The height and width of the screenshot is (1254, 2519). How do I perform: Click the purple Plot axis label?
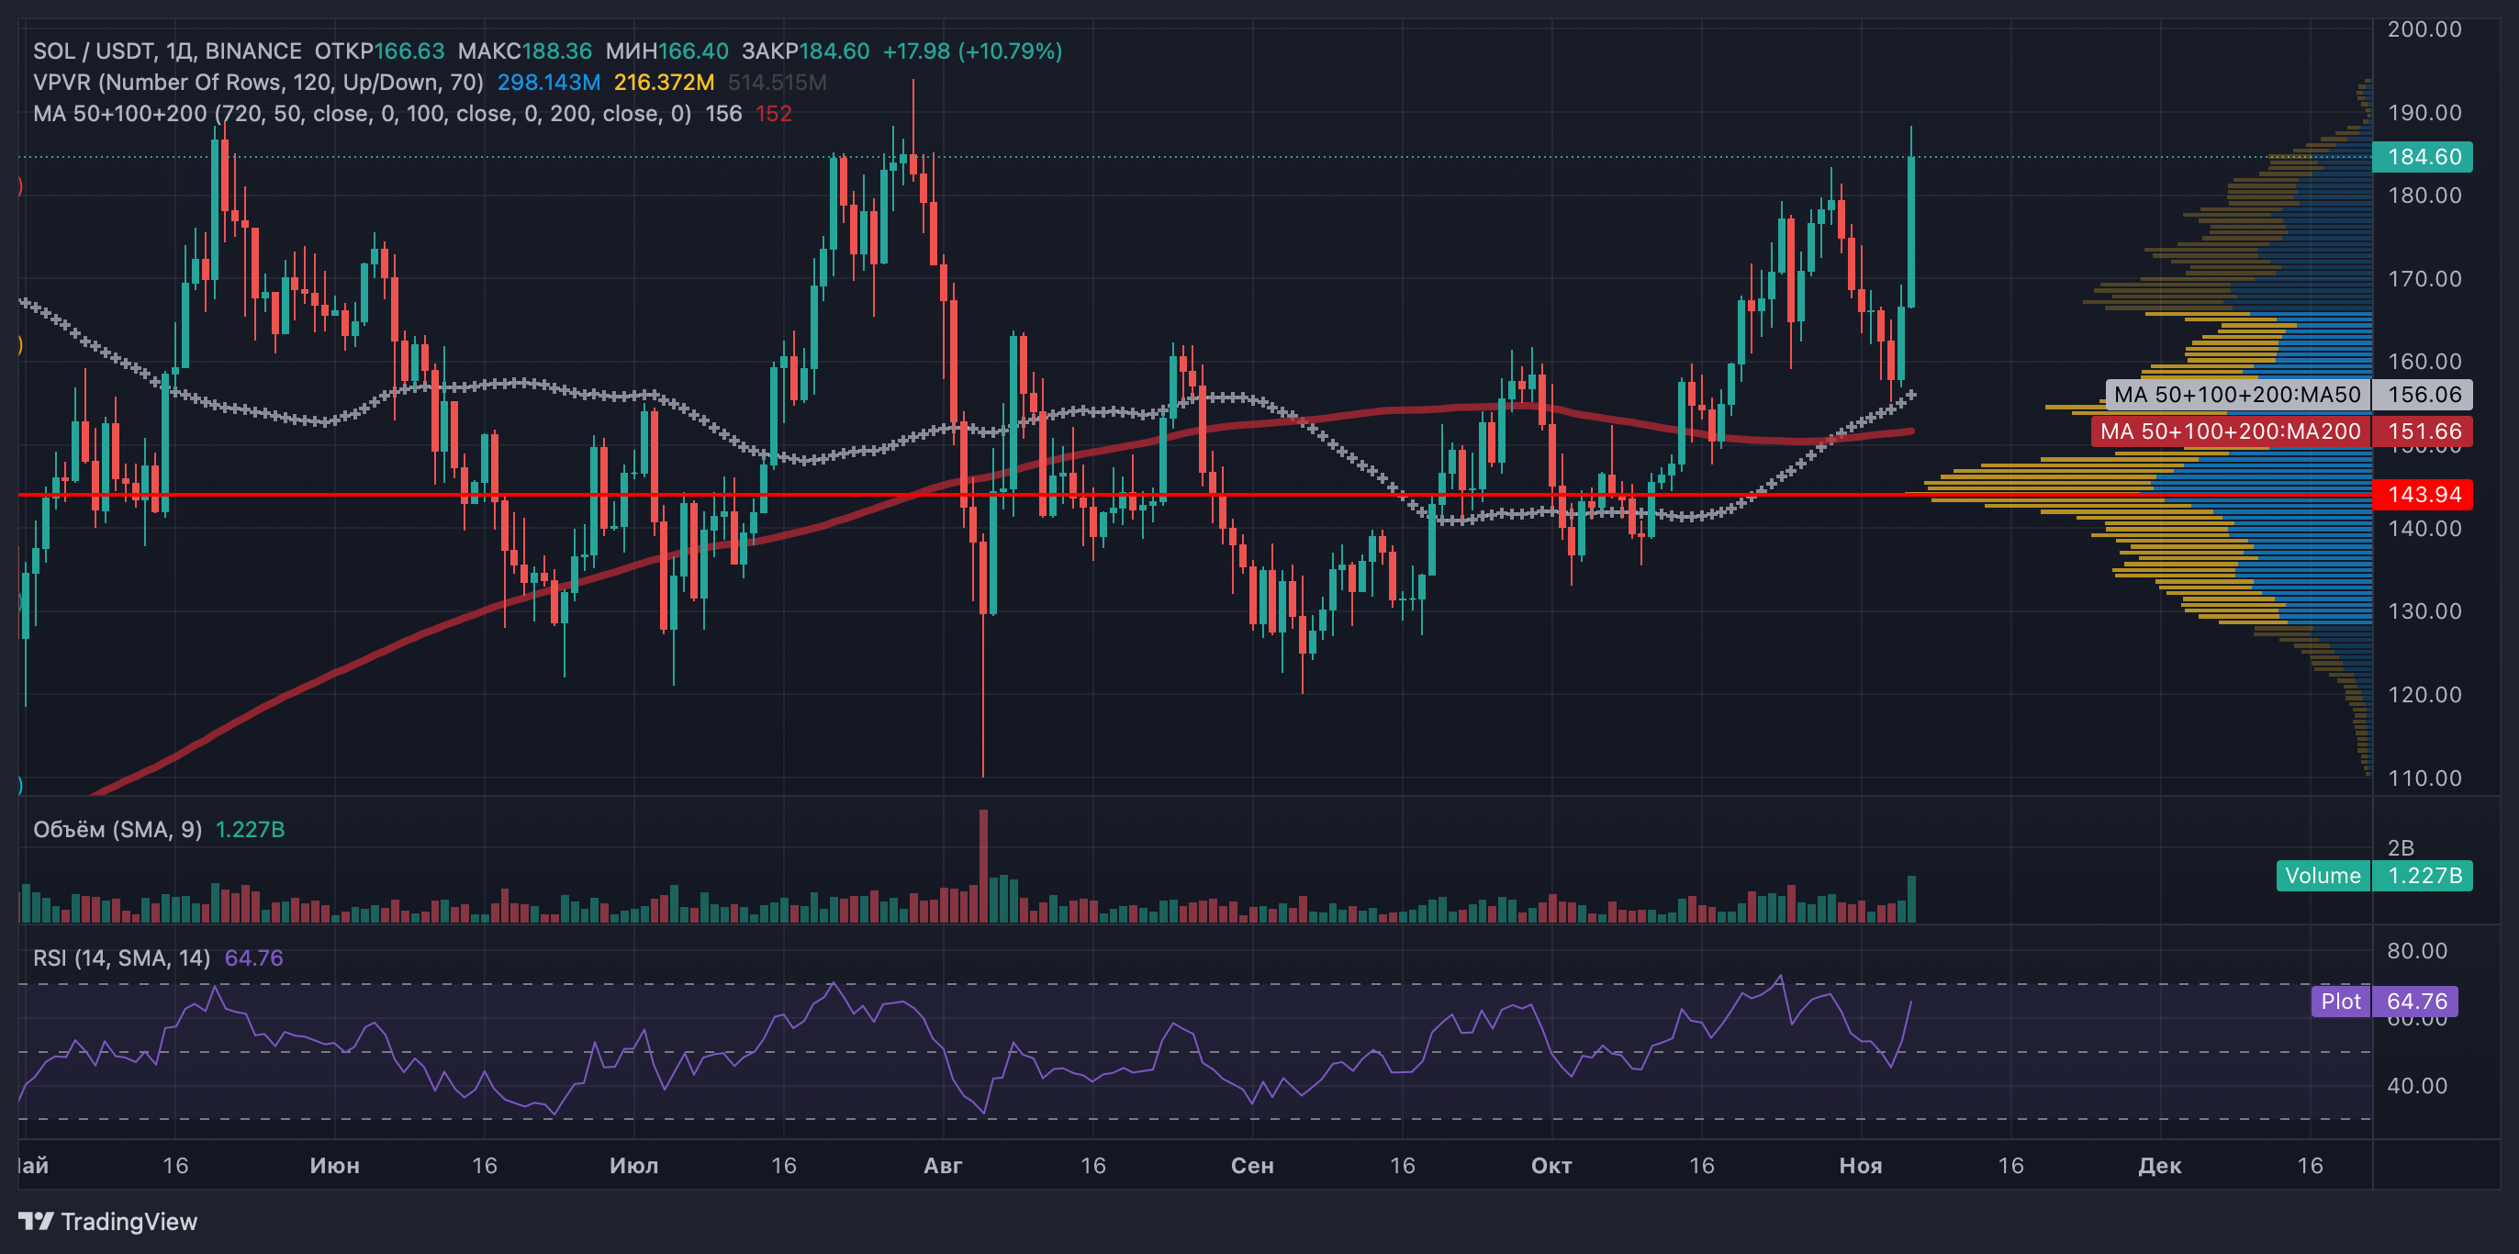click(2340, 1001)
